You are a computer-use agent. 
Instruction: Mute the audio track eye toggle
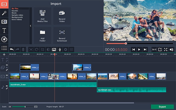point(7,86)
